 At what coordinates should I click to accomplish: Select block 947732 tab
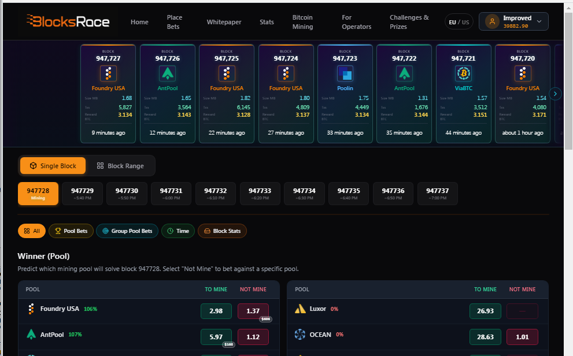click(216, 194)
